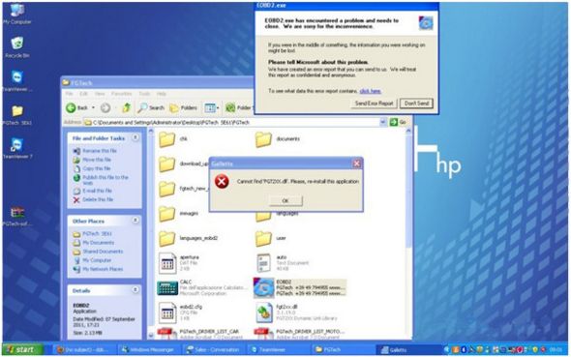This screenshot has height=357, width=571.
Task: Go to My Documents in Other Places
Action: point(94,243)
